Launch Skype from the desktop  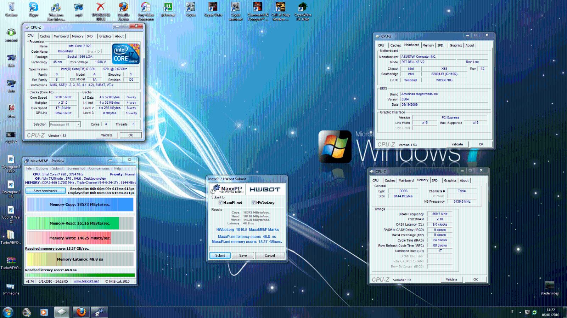[34, 10]
